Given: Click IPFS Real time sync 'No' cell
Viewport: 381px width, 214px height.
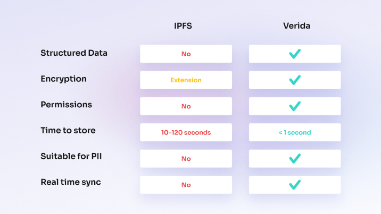Looking at the screenshot, I should point(186,185).
